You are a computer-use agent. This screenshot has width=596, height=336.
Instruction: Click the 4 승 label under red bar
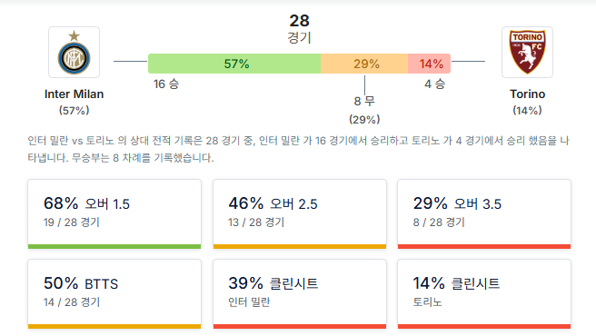pos(435,84)
